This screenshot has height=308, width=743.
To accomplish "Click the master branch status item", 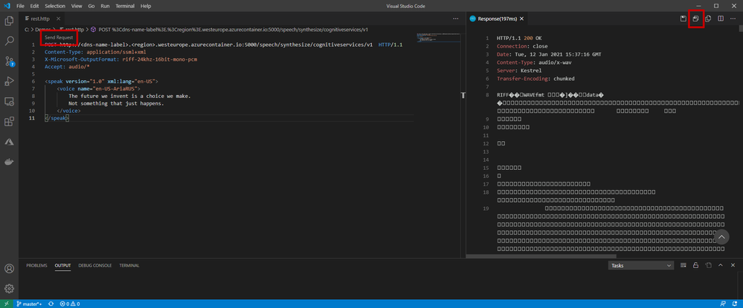I will click(x=28, y=304).
